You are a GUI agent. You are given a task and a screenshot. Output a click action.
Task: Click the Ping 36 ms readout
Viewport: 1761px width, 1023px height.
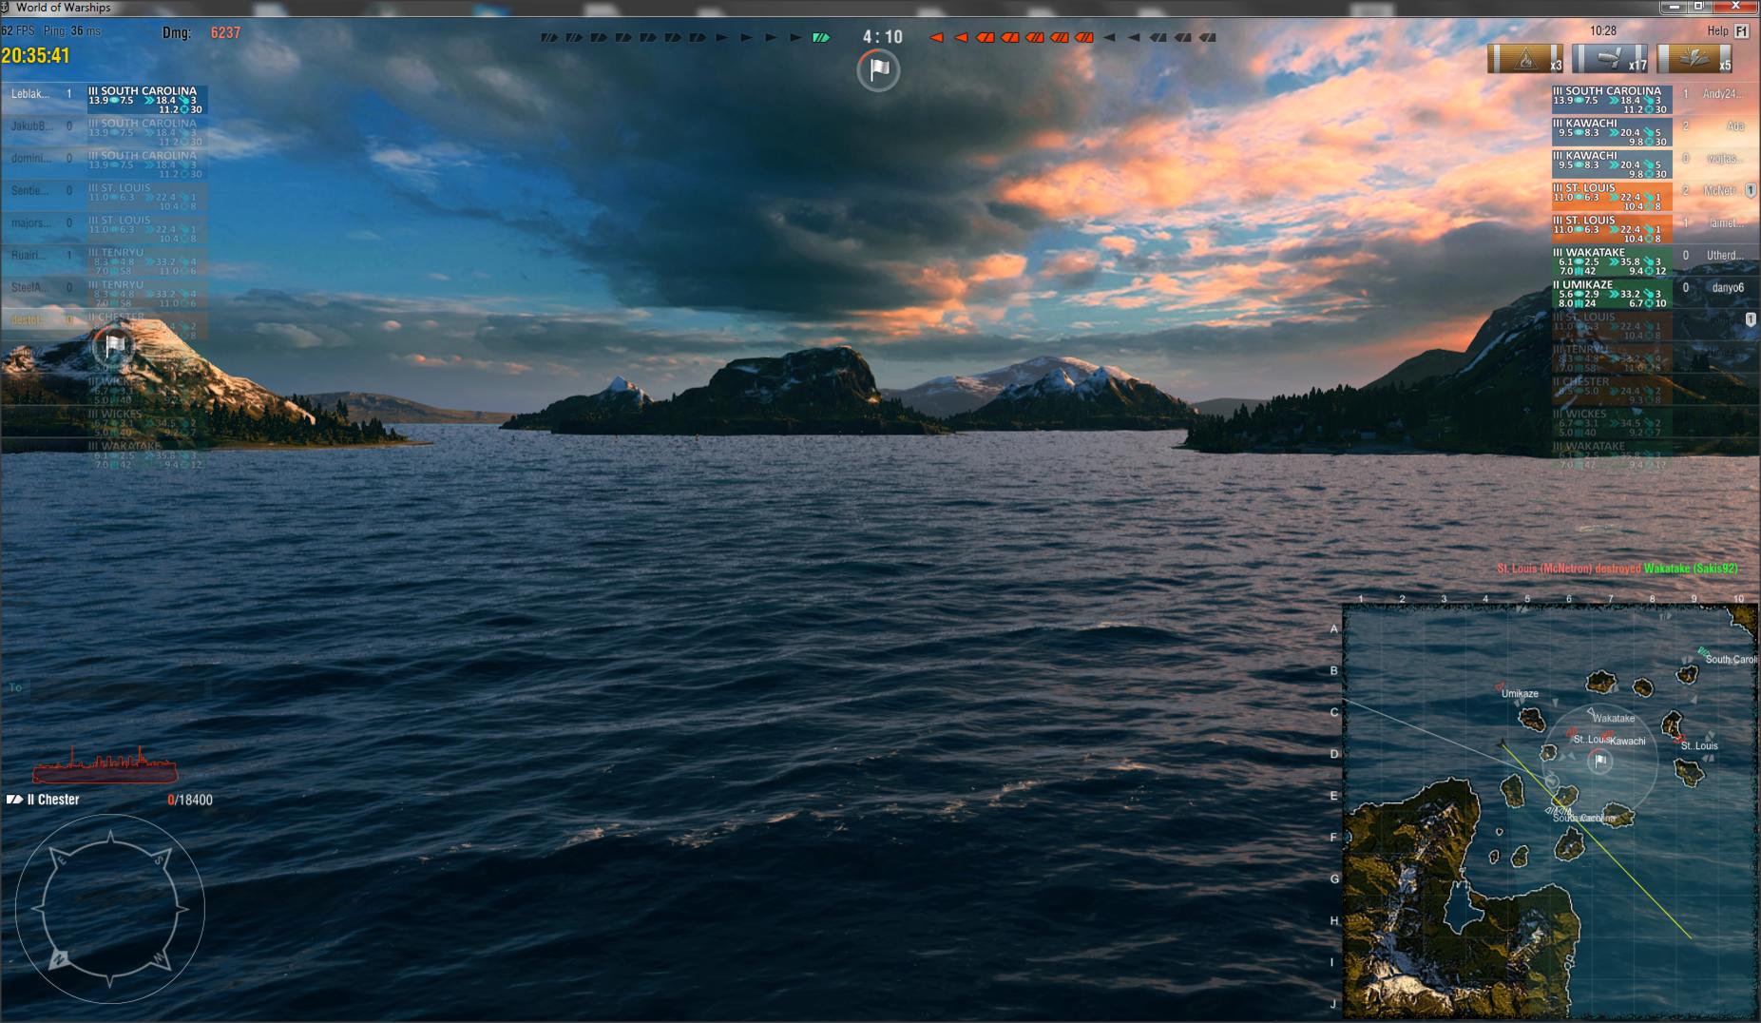(72, 30)
